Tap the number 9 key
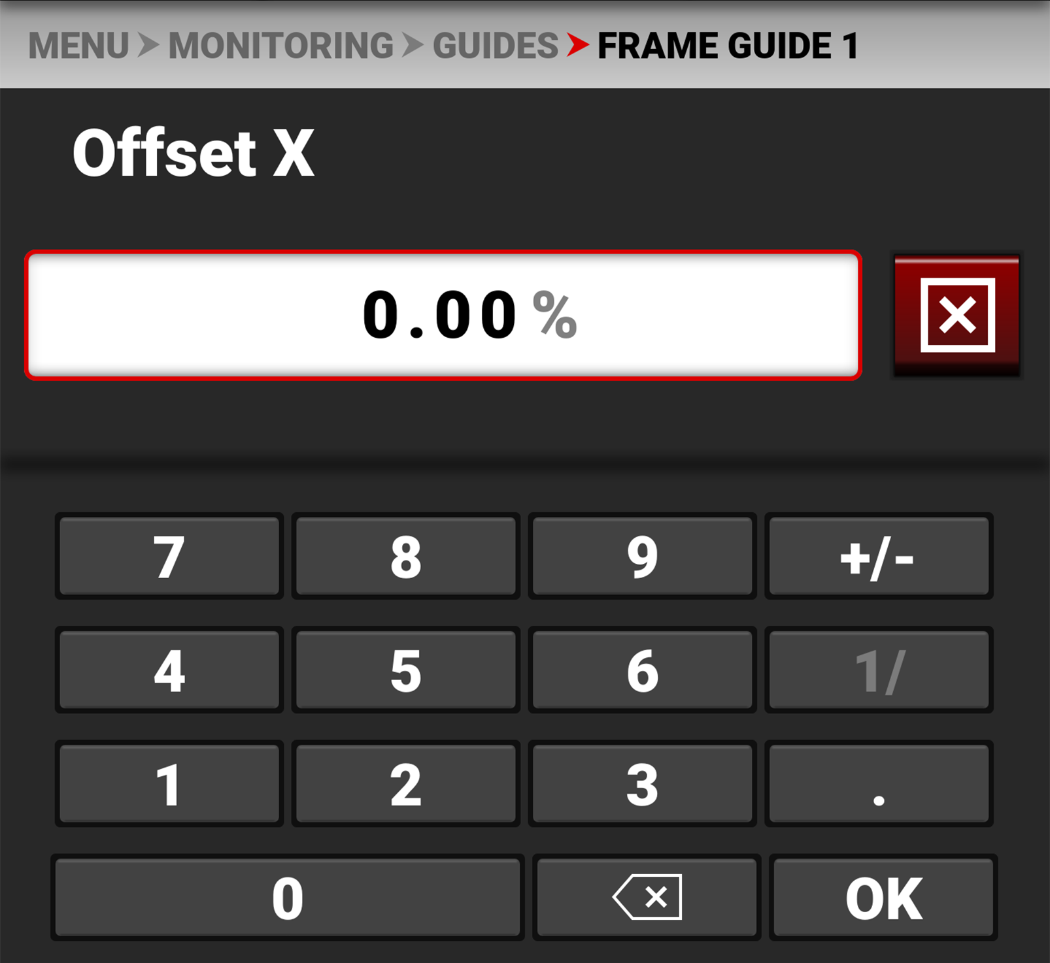1050x963 pixels. (642, 557)
